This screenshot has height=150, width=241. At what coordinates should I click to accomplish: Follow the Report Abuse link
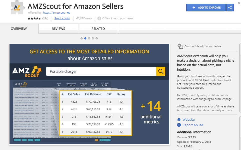[x=193, y=125]
